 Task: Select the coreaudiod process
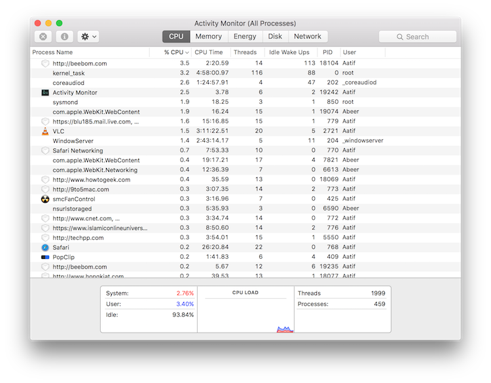click(x=245, y=83)
